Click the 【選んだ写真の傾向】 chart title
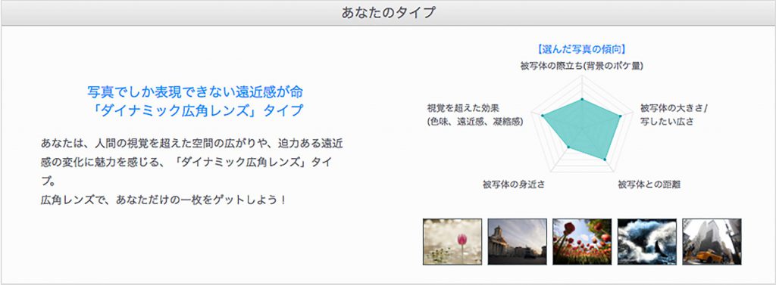Screen dimensions: 776x285 pos(581,49)
